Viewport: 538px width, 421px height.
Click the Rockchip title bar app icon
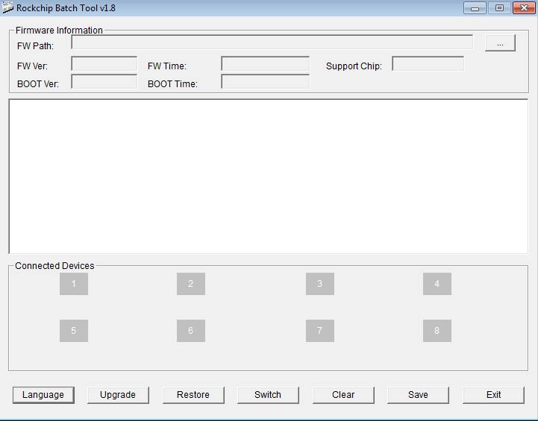coord(8,8)
